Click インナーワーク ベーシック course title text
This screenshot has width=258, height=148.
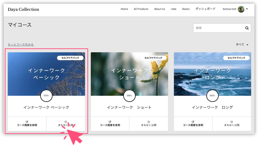point(46,108)
